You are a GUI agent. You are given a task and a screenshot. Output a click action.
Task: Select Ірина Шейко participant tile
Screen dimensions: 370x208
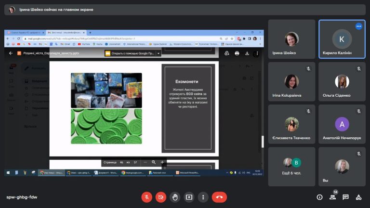click(291, 39)
